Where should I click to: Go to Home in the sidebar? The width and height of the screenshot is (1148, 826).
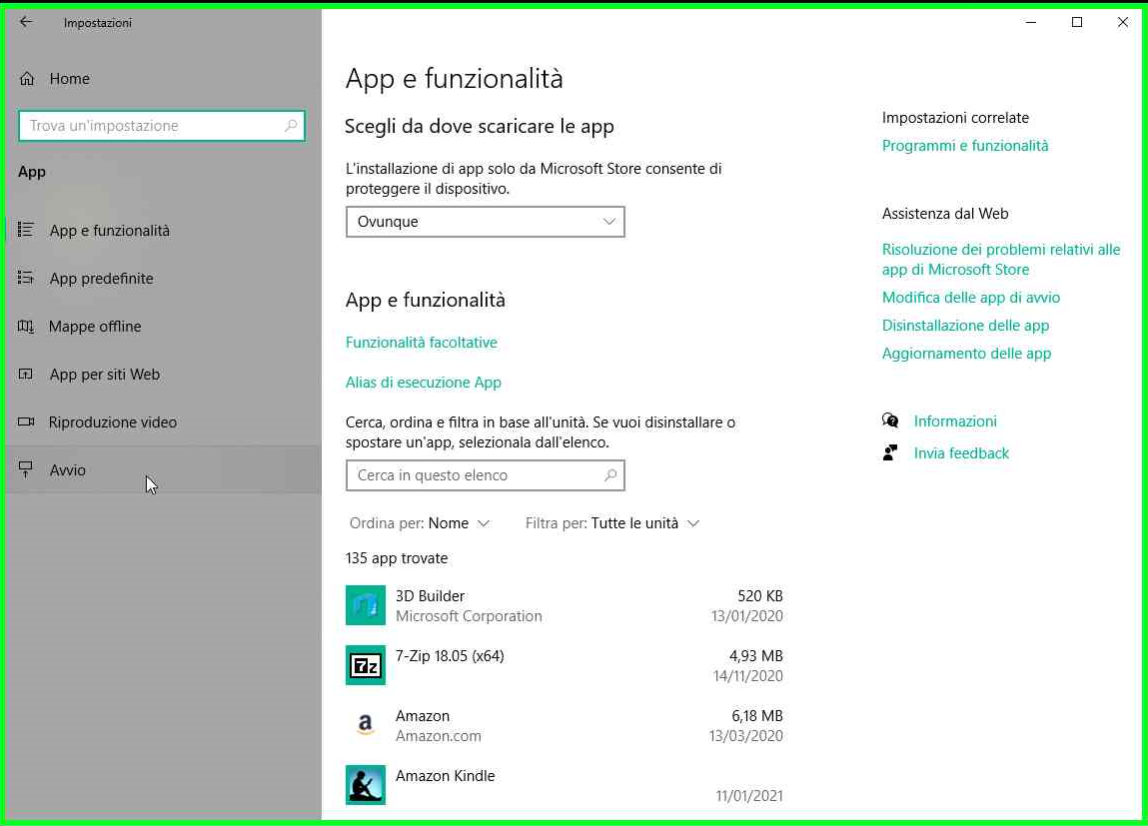(x=163, y=78)
